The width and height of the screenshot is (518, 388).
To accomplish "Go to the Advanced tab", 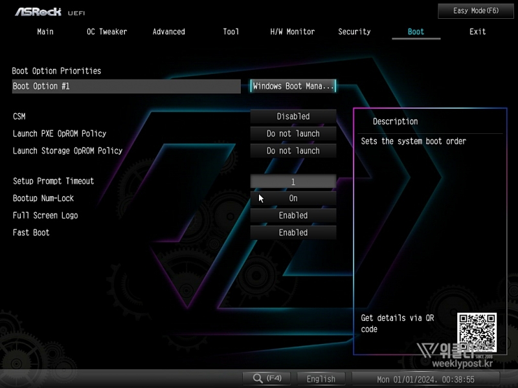I will (x=169, y=32).
